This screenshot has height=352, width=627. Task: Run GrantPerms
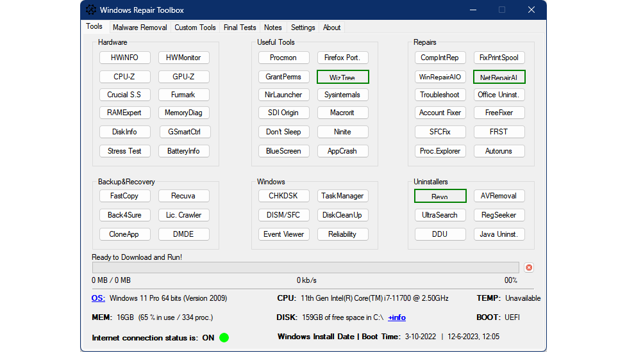(x=283, y=77)
